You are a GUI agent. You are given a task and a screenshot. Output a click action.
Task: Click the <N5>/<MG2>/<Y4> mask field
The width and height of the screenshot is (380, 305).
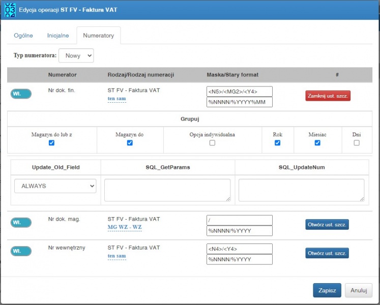240,91
